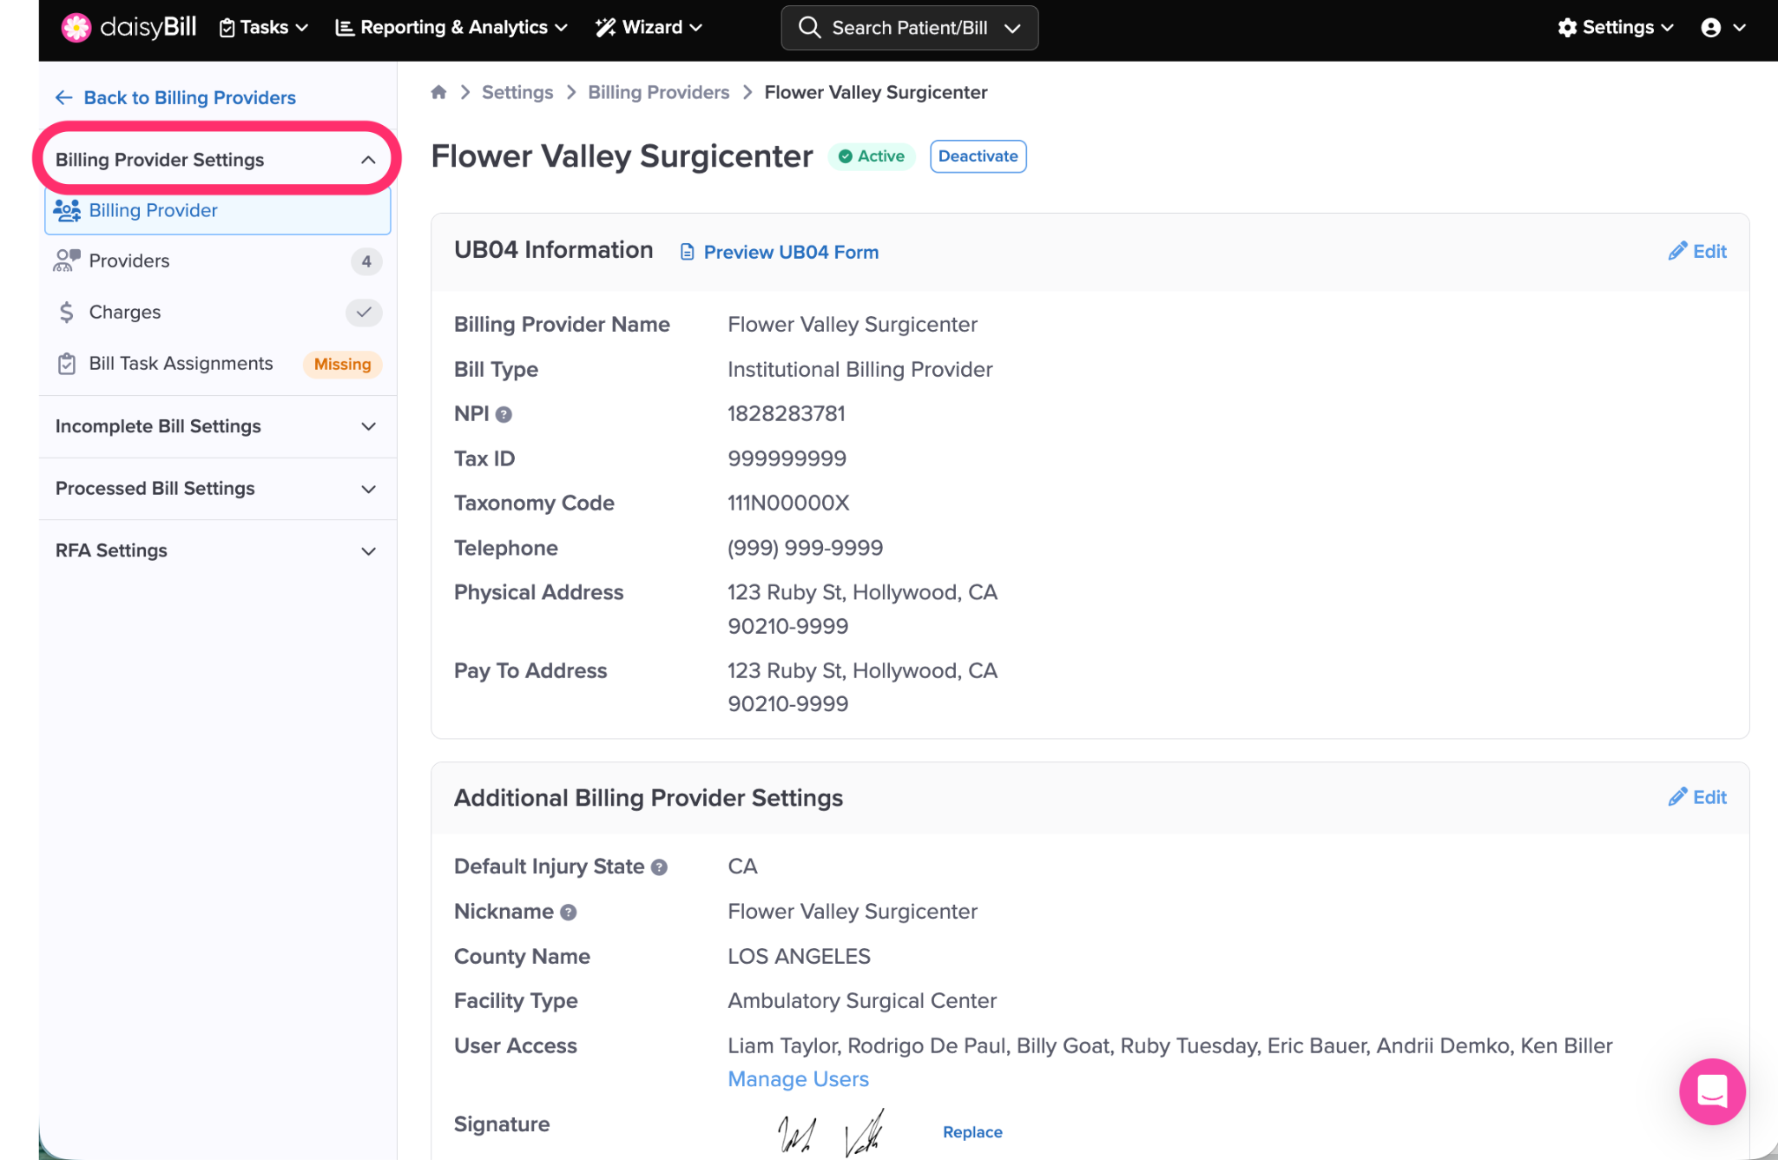
Task: Click the daisyBill flower logo
Action: click(76, 28)
